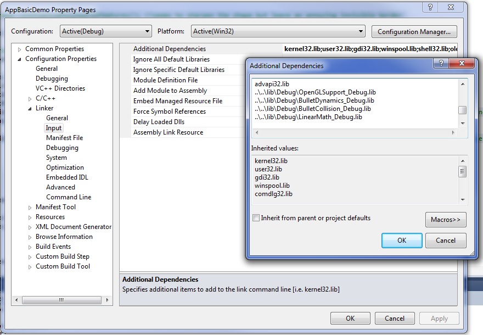Open the Platform dropdown
Screen dimensions: 483x335
click(278, 31)
